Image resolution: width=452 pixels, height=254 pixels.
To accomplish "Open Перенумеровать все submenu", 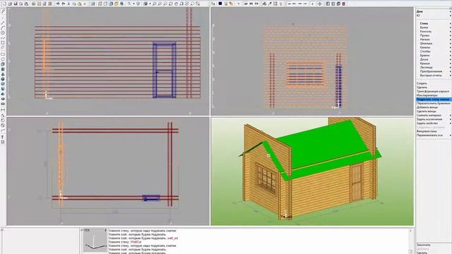I will coord(434,135).
